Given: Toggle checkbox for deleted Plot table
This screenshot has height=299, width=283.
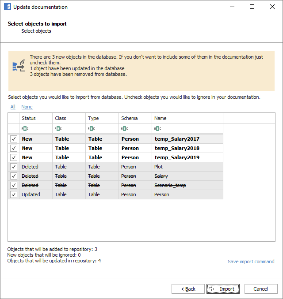Looking at the screenshot, I should [14, 167].
